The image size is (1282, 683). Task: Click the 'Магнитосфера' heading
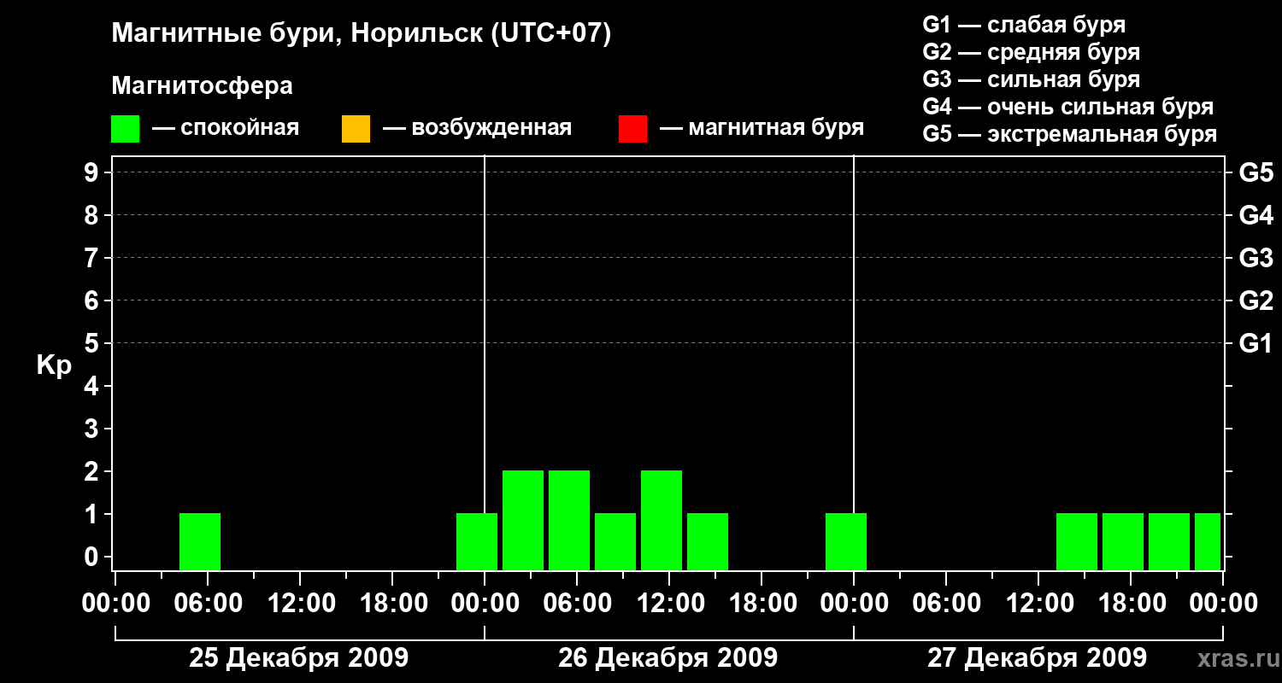(x=202, y=86)
